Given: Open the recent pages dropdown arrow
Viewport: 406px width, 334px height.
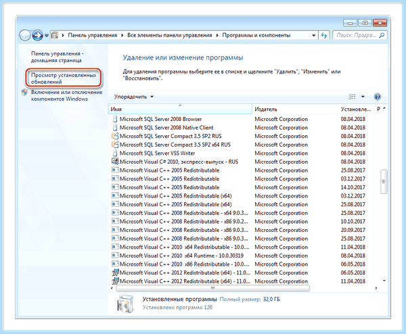Looking at the screenshot, I should click(x=47, y=35).
